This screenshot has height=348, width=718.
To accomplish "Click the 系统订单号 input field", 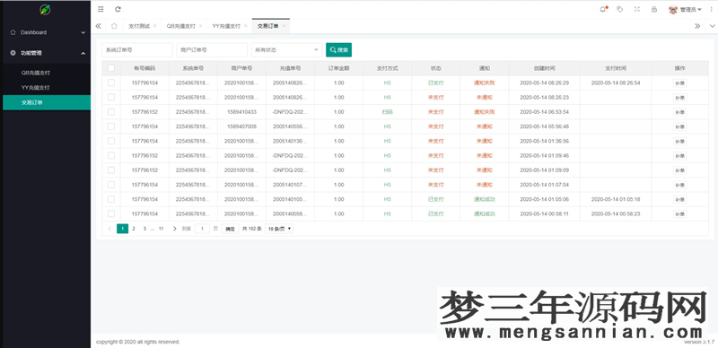I will [x=137, y=50].
